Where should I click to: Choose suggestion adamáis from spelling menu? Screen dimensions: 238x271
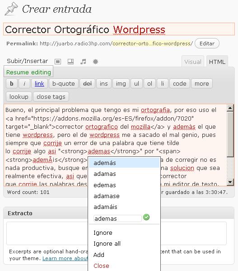click(x=124, y=207)
